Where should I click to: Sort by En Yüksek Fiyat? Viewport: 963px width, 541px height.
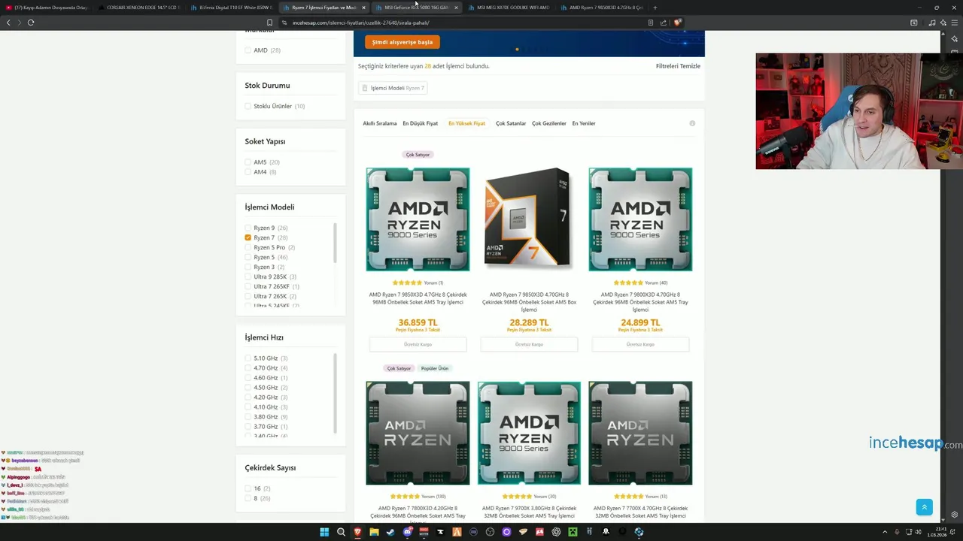click(x=466, y=123)
